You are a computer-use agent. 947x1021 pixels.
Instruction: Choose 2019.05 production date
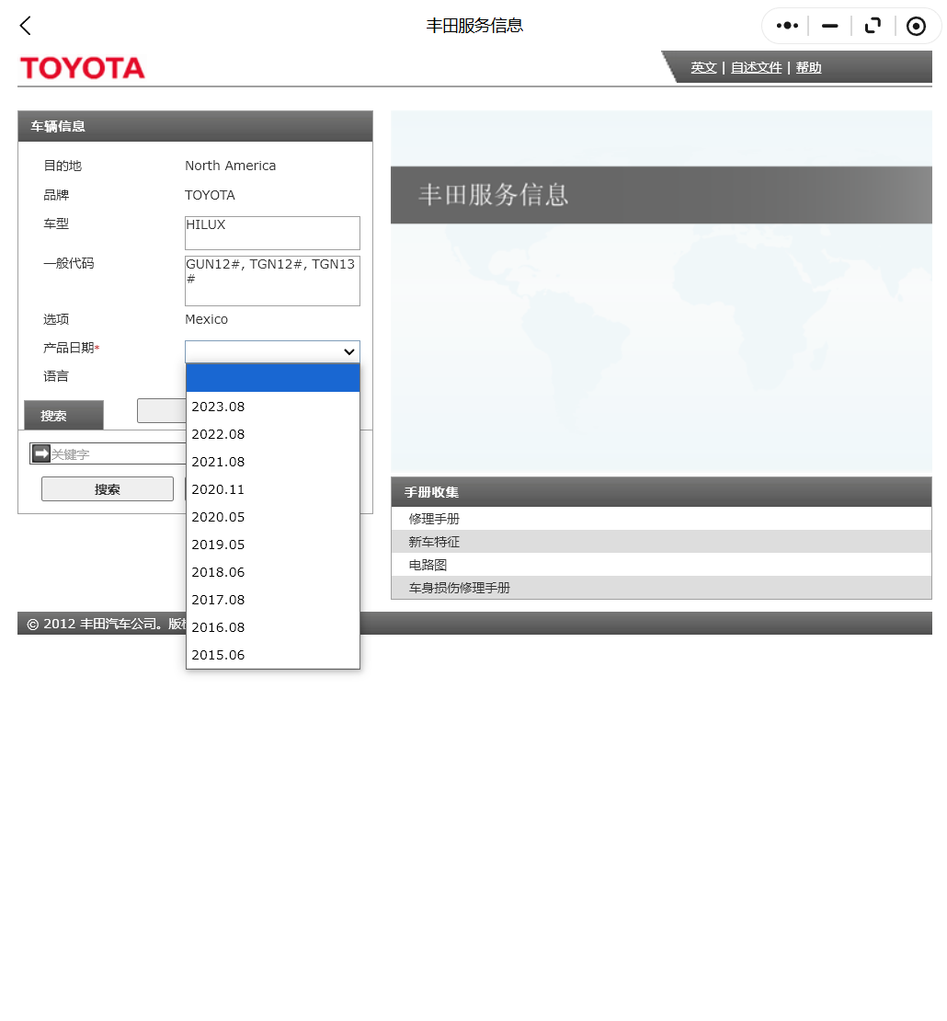(218, 544)
